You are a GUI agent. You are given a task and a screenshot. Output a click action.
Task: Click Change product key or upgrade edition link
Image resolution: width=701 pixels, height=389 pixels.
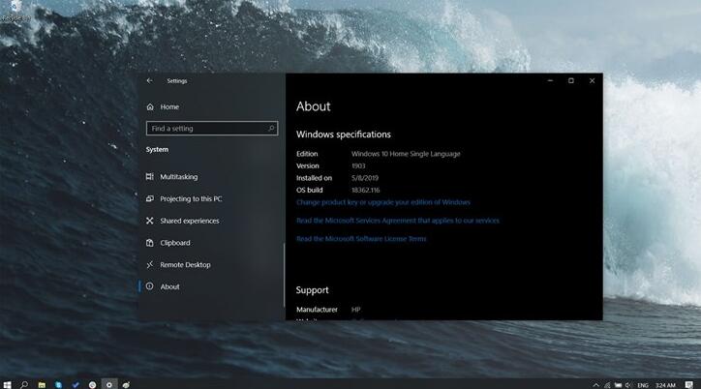(x=383, y=202)
